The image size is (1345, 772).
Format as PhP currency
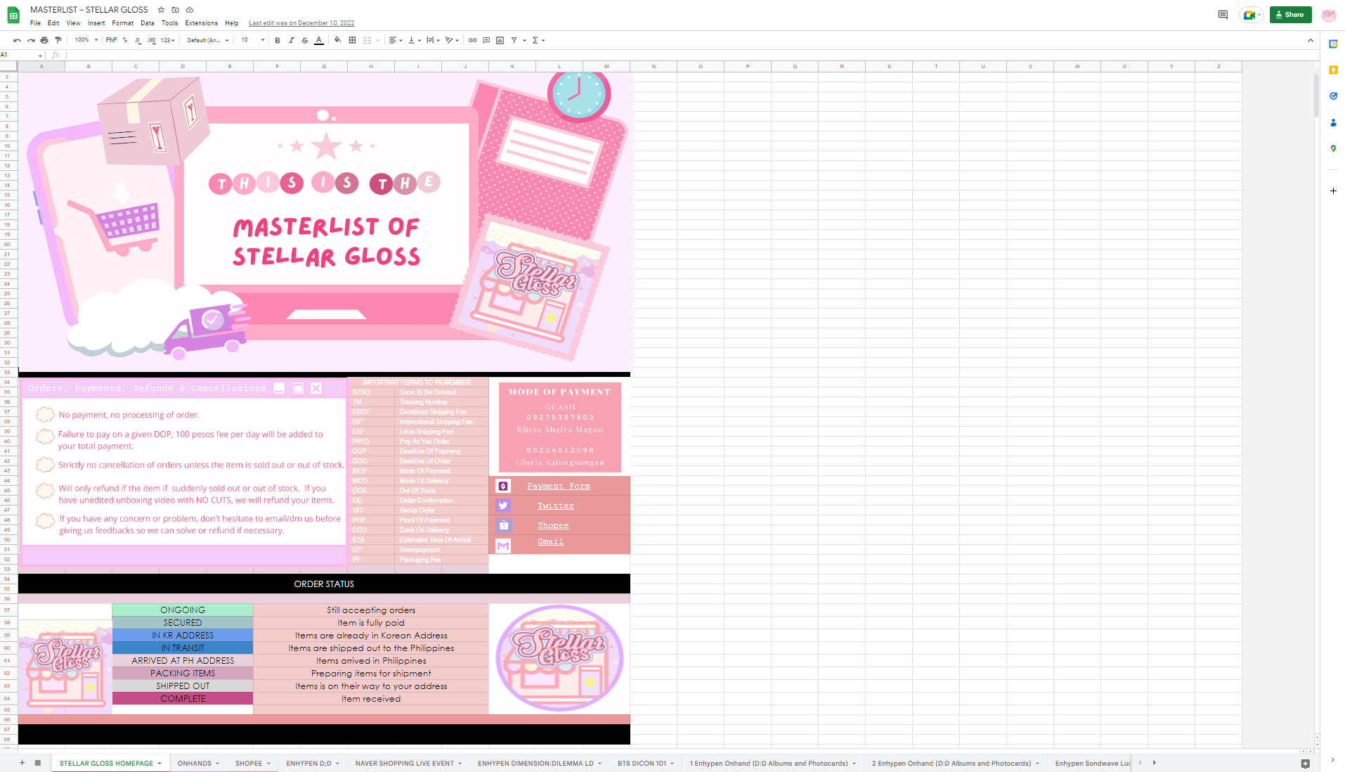(x=111, y=40)
